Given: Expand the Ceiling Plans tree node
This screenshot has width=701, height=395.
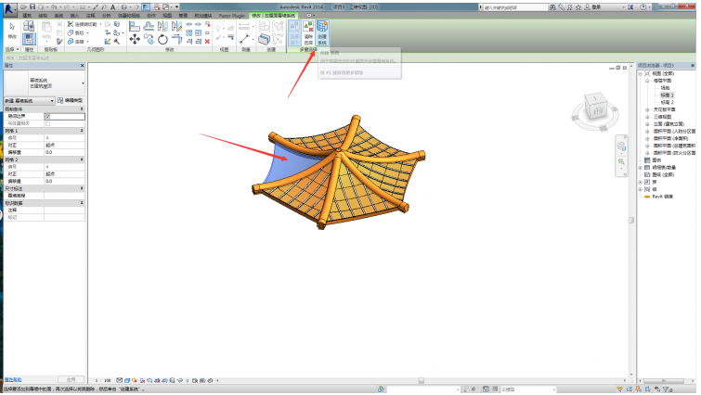Looking at the screenshot, I should (647, 109).
